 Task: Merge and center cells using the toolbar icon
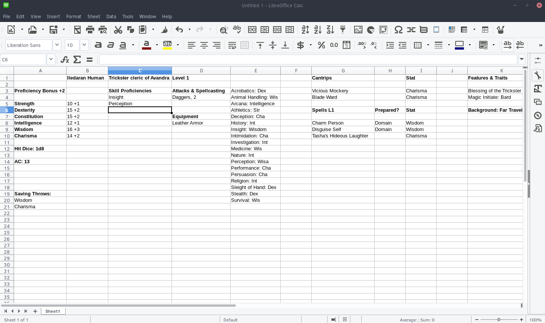[245, 45]
